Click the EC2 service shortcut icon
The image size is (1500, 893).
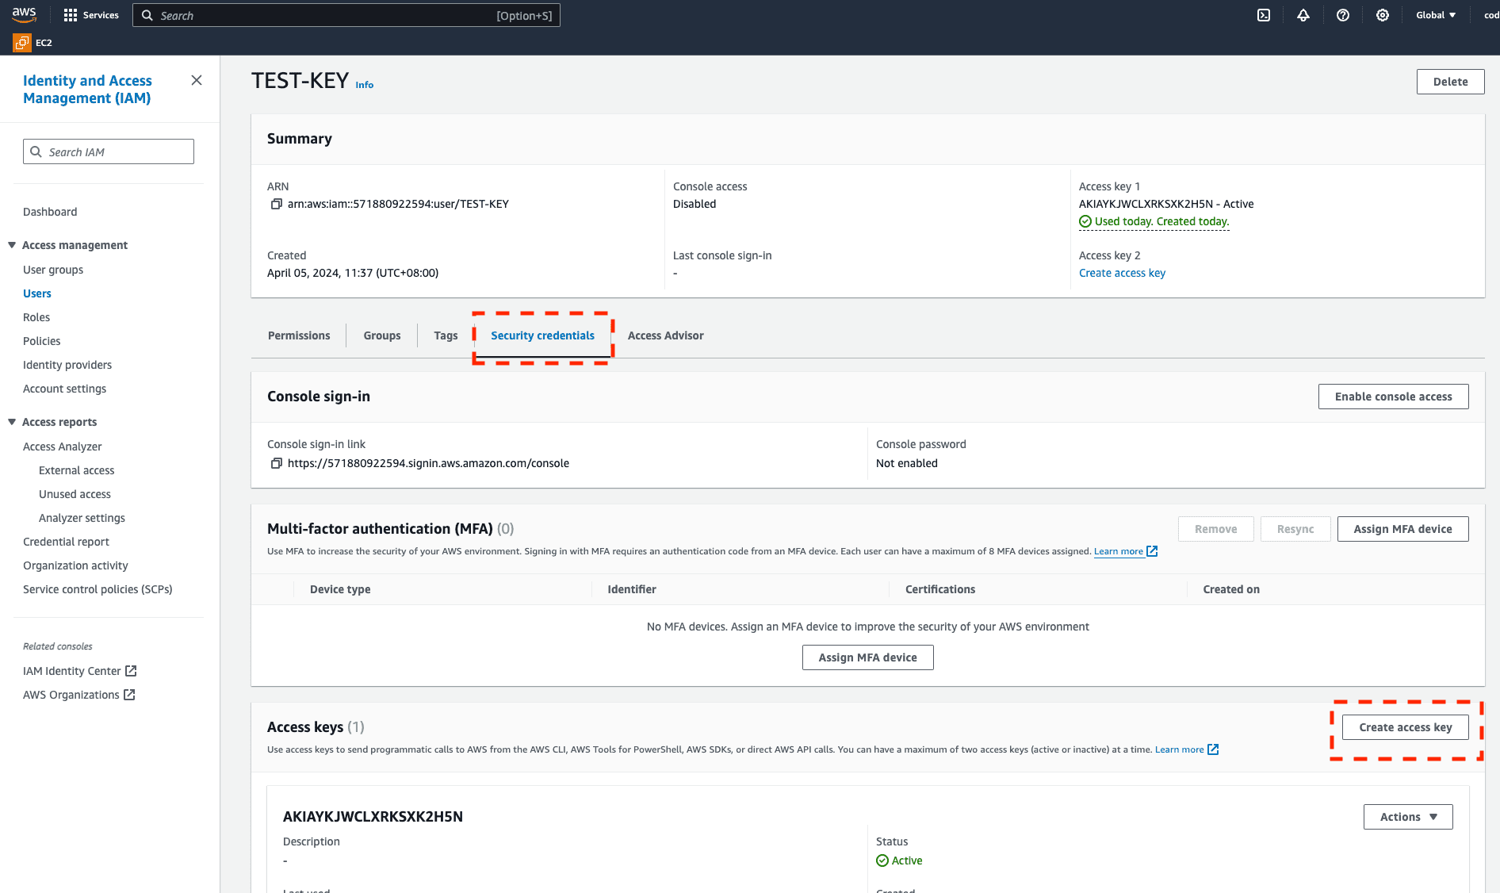(22, 43)
